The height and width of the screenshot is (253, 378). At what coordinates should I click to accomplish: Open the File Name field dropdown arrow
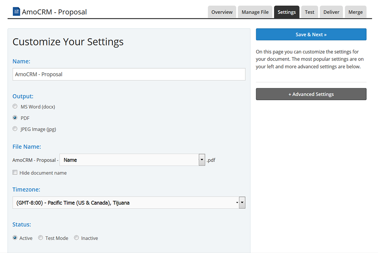click(202, 160)
